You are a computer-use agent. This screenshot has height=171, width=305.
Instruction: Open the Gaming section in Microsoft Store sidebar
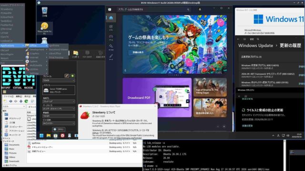(x=111, y=38)
